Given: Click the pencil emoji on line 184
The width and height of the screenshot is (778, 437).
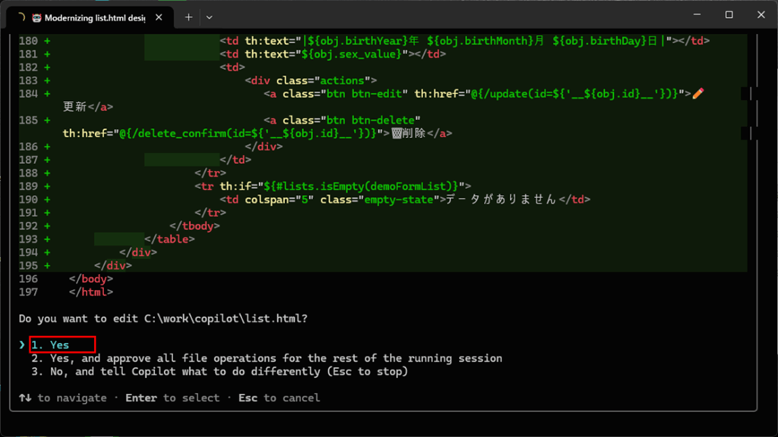Looking at the screenshot, I should click(x=698, y=93).
